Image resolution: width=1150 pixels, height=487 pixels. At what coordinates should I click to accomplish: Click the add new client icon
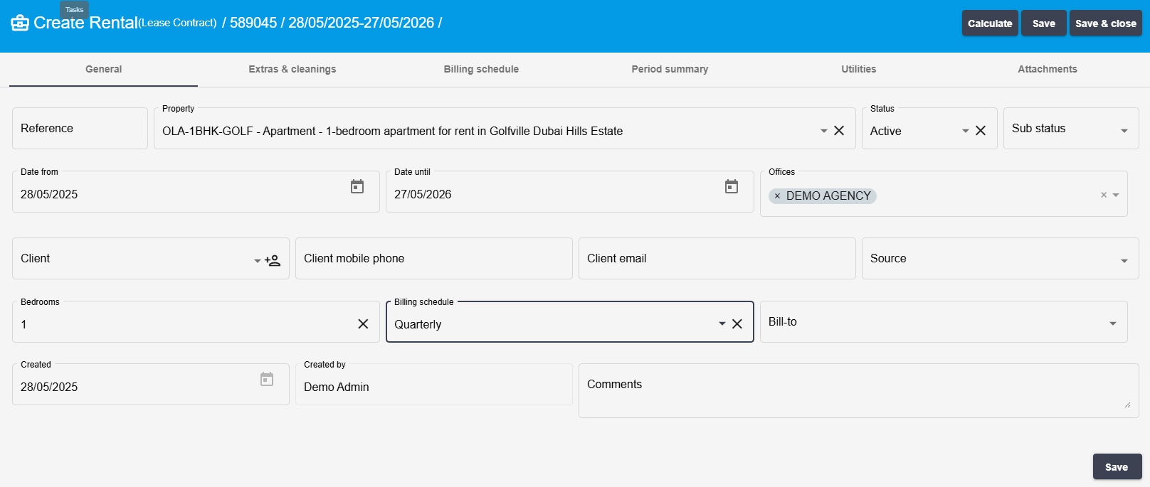273,260
